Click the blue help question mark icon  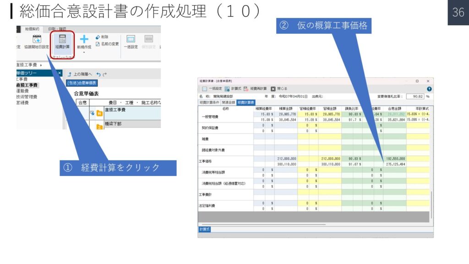tap(429, 89)
